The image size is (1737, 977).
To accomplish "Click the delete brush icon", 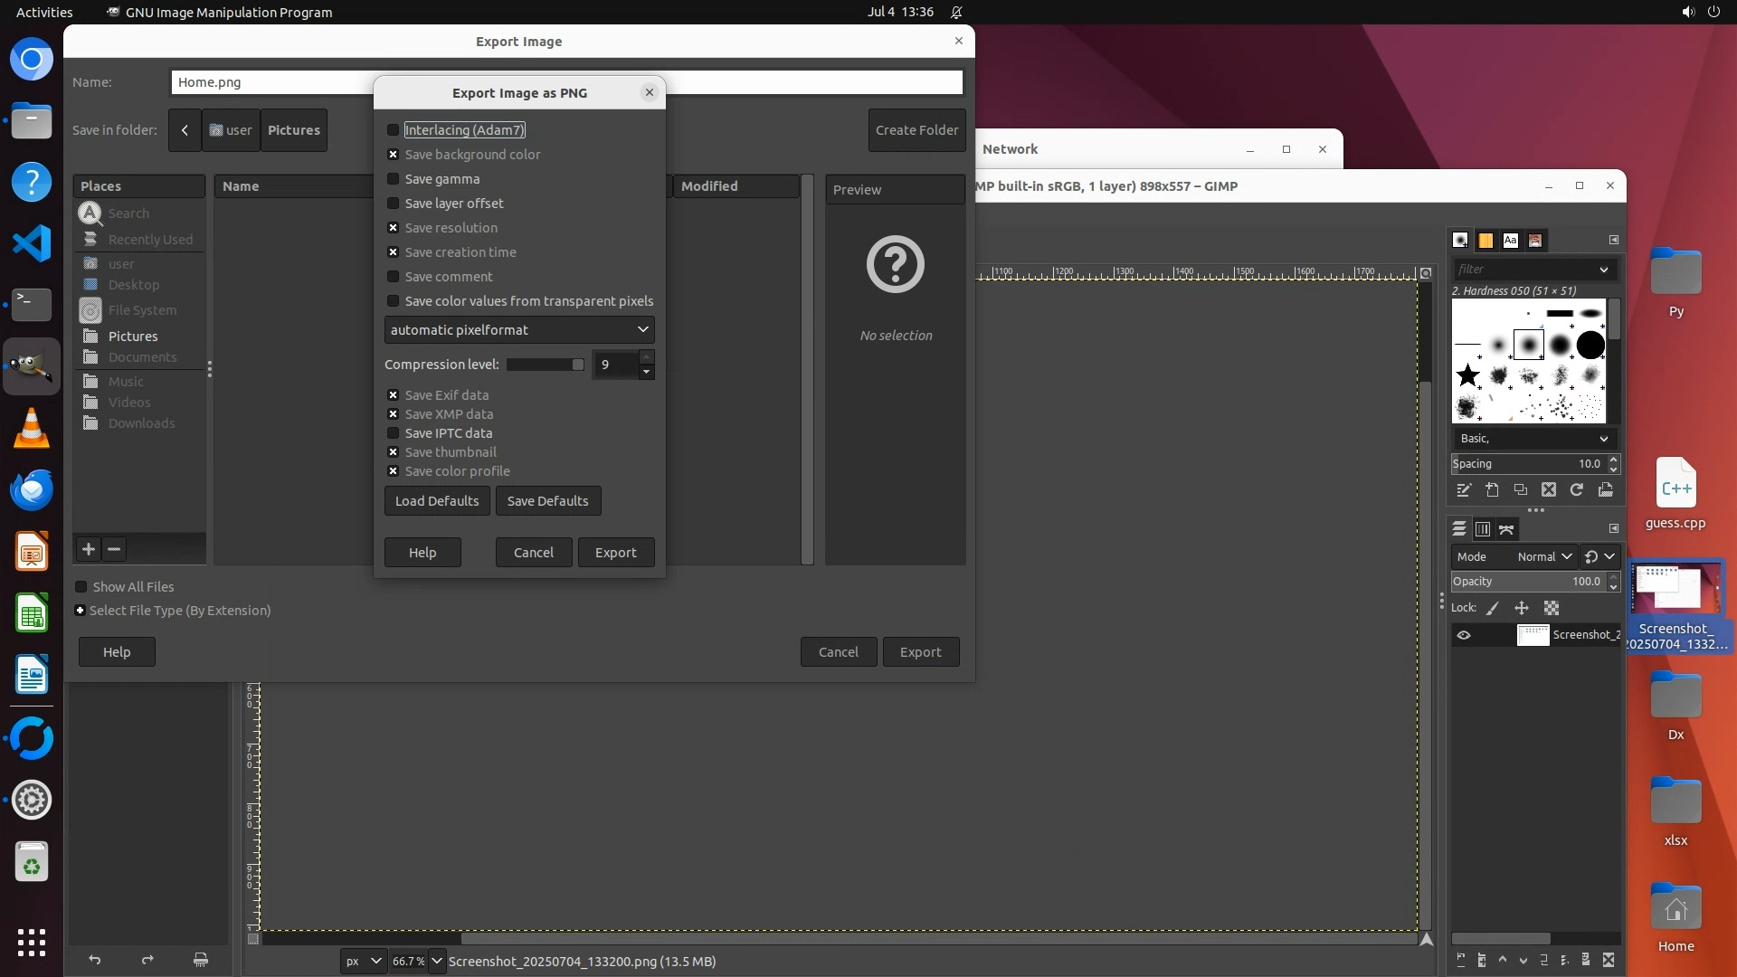I will [x=1549, y=490].
